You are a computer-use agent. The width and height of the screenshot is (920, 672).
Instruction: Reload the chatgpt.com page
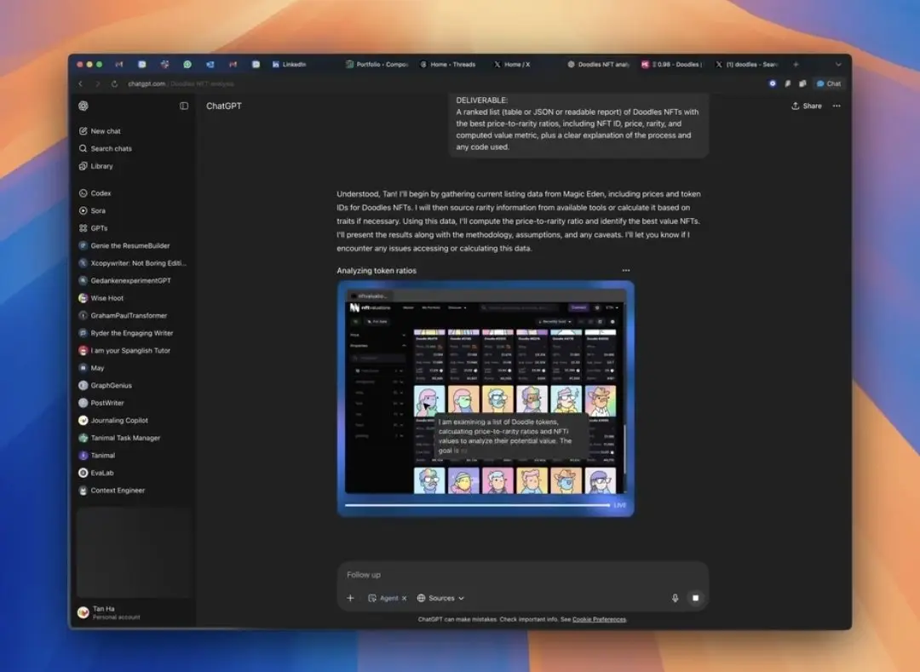114,83
